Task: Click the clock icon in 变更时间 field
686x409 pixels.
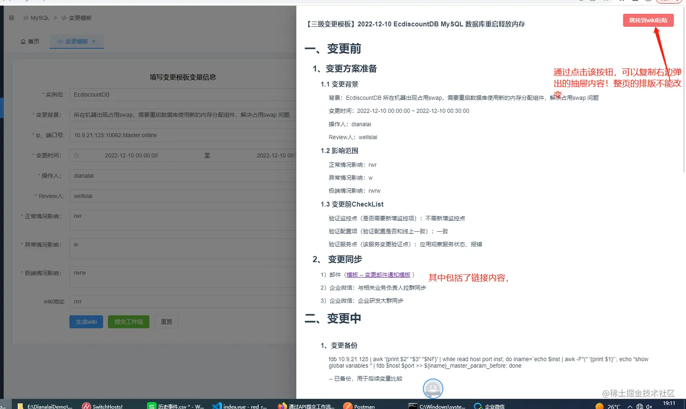Action: tap(76, 156)
